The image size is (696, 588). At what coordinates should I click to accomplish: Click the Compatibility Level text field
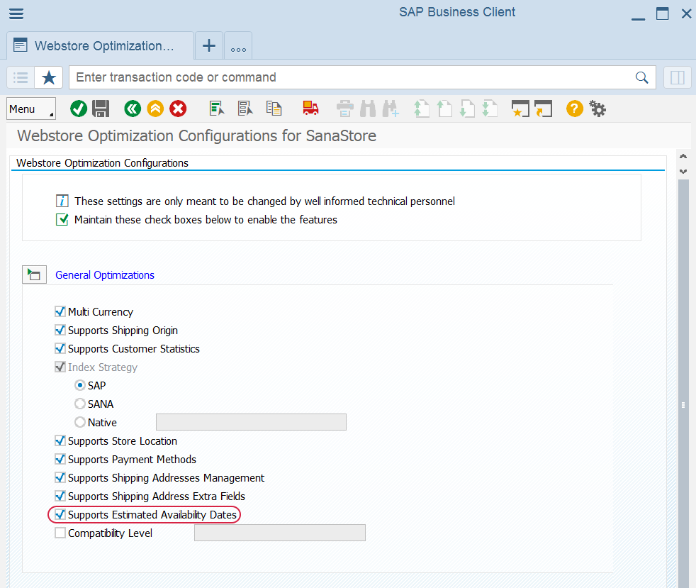coord(280,533)
